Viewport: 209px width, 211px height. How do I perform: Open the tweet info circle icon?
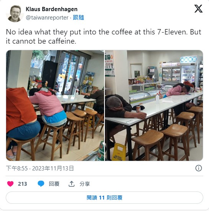199,168
